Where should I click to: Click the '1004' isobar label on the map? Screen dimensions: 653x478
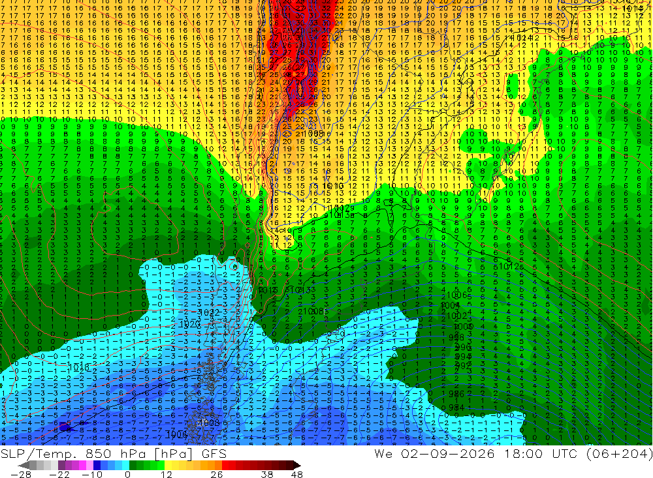pos(450,306)
